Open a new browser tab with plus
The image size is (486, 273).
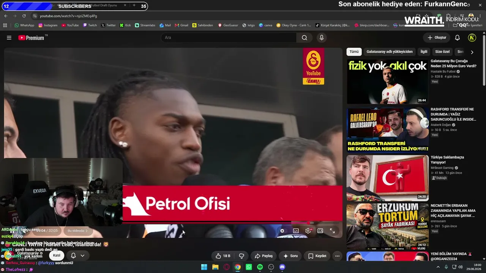point(134,6)
